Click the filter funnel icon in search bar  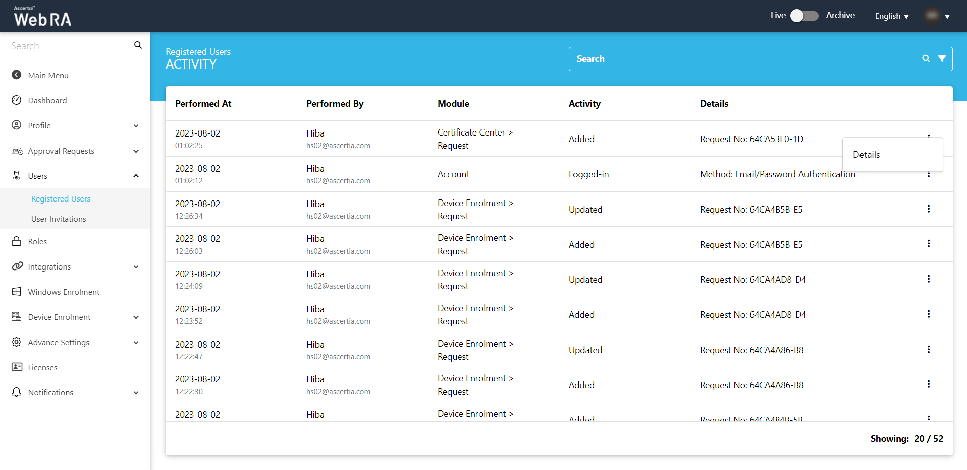[x=942, y=59]
